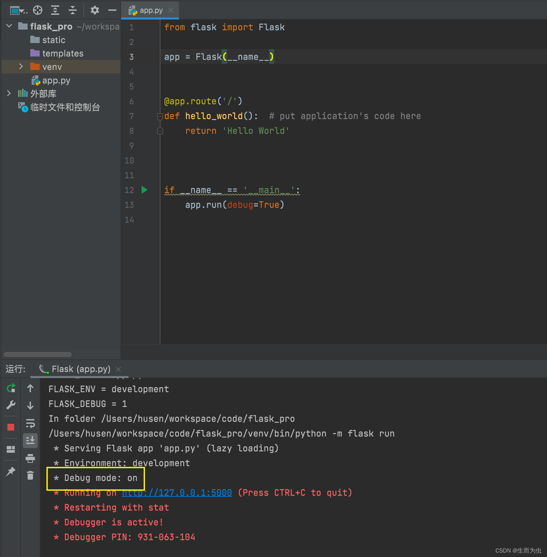Clear console with trash icon

point(30,475)
